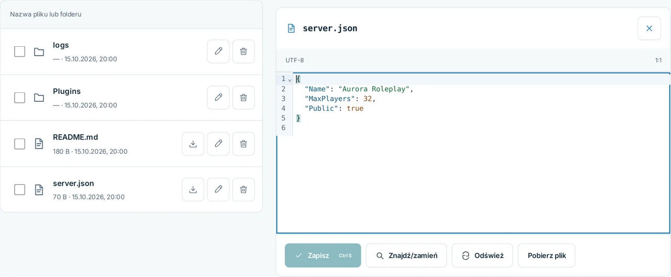Close the server.json editor panel
The image size is (671, 277).
[x=649, y=28]
